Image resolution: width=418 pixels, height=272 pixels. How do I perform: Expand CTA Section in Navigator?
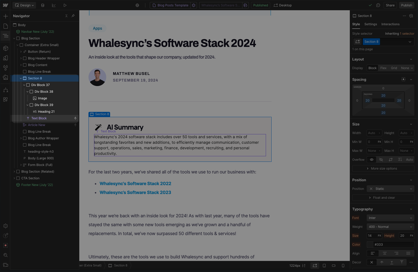14,178
